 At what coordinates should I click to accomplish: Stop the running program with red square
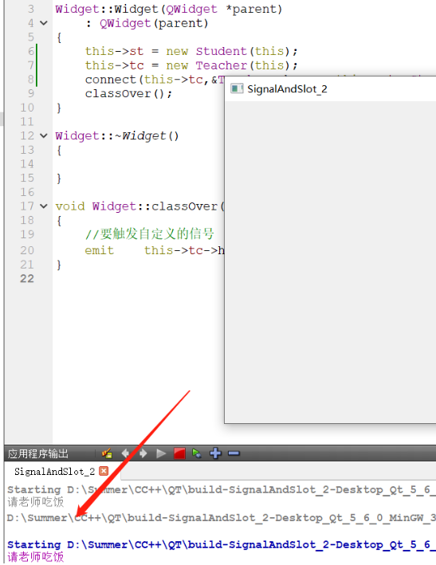click(179, 453)
